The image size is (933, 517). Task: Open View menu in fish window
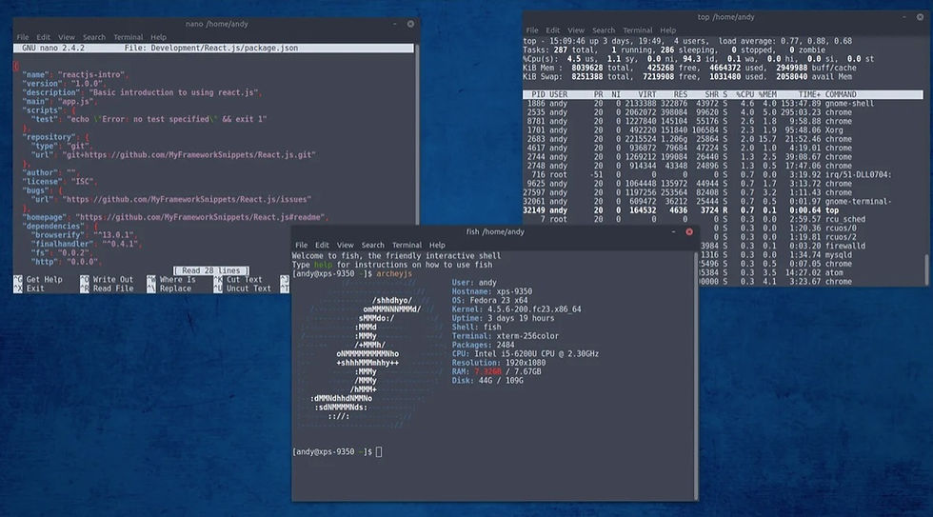[x=345, y=245]
